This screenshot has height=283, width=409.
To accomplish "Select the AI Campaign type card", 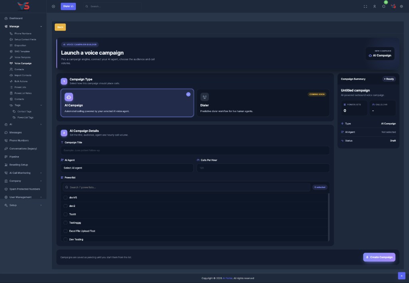I will (127, 103).
